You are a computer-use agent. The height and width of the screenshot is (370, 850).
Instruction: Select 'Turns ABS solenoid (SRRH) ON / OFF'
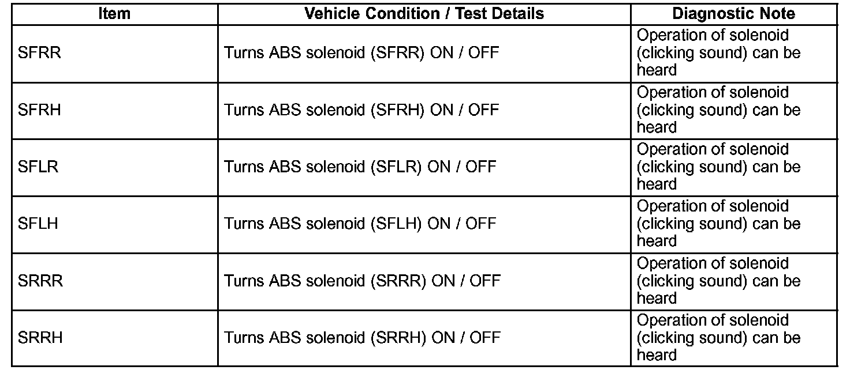[x=361, y=337]
